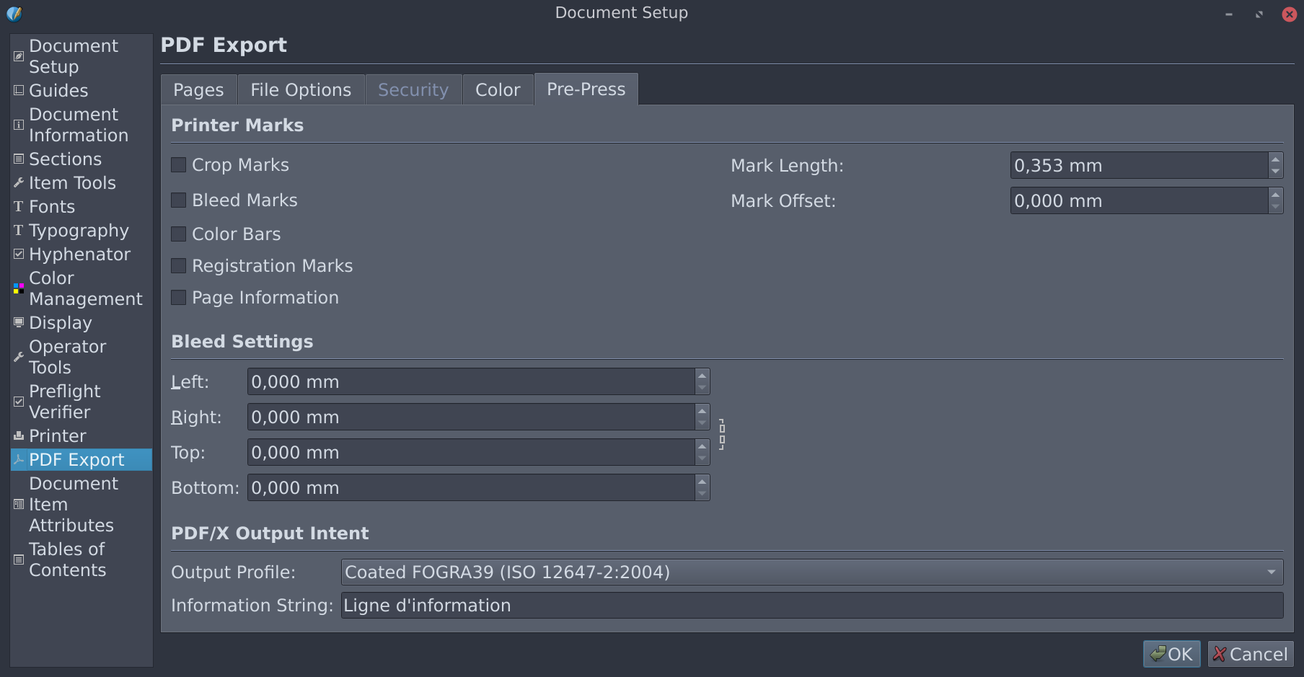
Task: Check the Bleed Marks option
Action: (x=178, y=200)
